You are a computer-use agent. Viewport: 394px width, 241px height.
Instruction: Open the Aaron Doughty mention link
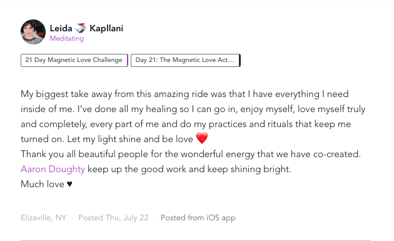[x=53, y=169]
